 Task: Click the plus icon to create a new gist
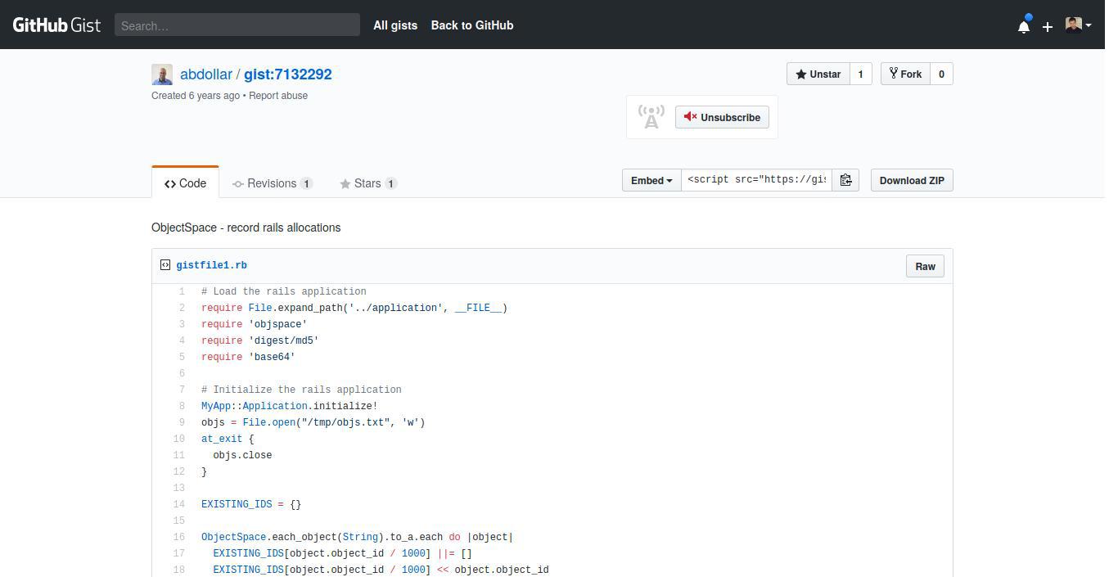point(1048,26)
